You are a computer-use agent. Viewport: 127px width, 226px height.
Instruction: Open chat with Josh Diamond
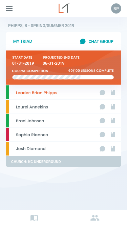[x=102, y=149]
